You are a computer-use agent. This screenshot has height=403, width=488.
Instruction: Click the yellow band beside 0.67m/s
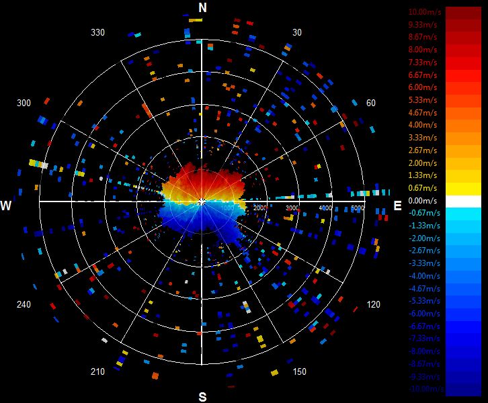point(463,189)
